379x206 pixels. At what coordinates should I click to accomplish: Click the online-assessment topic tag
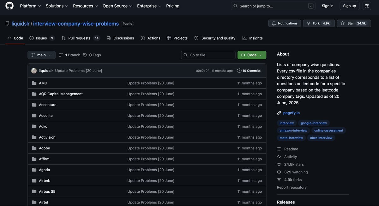coord(329,130)
